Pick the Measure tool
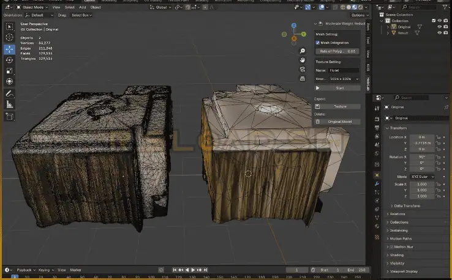Image resolution: width=452 pixels, height=280 pixels. coord(10,105)
